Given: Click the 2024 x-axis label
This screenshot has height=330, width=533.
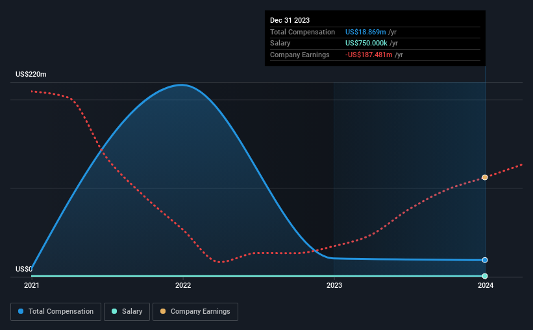Looking at the screenshot, I should coord(486,285).
